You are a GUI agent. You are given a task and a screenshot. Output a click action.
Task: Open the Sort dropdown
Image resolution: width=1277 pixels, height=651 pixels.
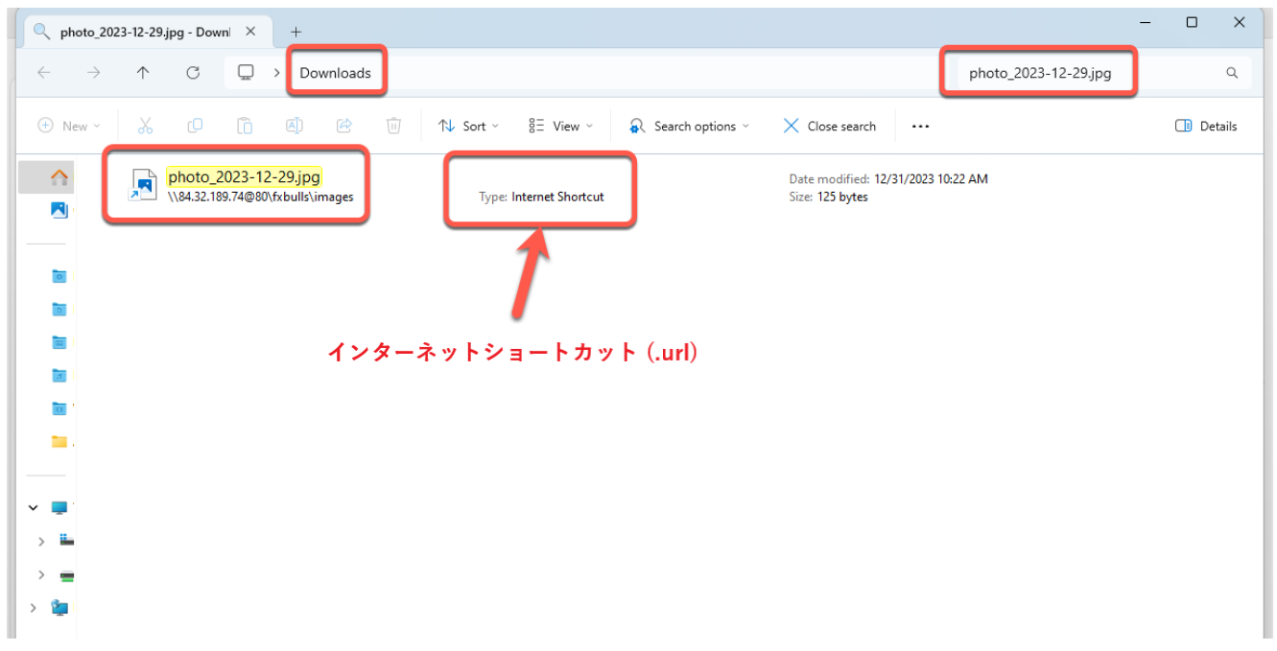[469, 126]
